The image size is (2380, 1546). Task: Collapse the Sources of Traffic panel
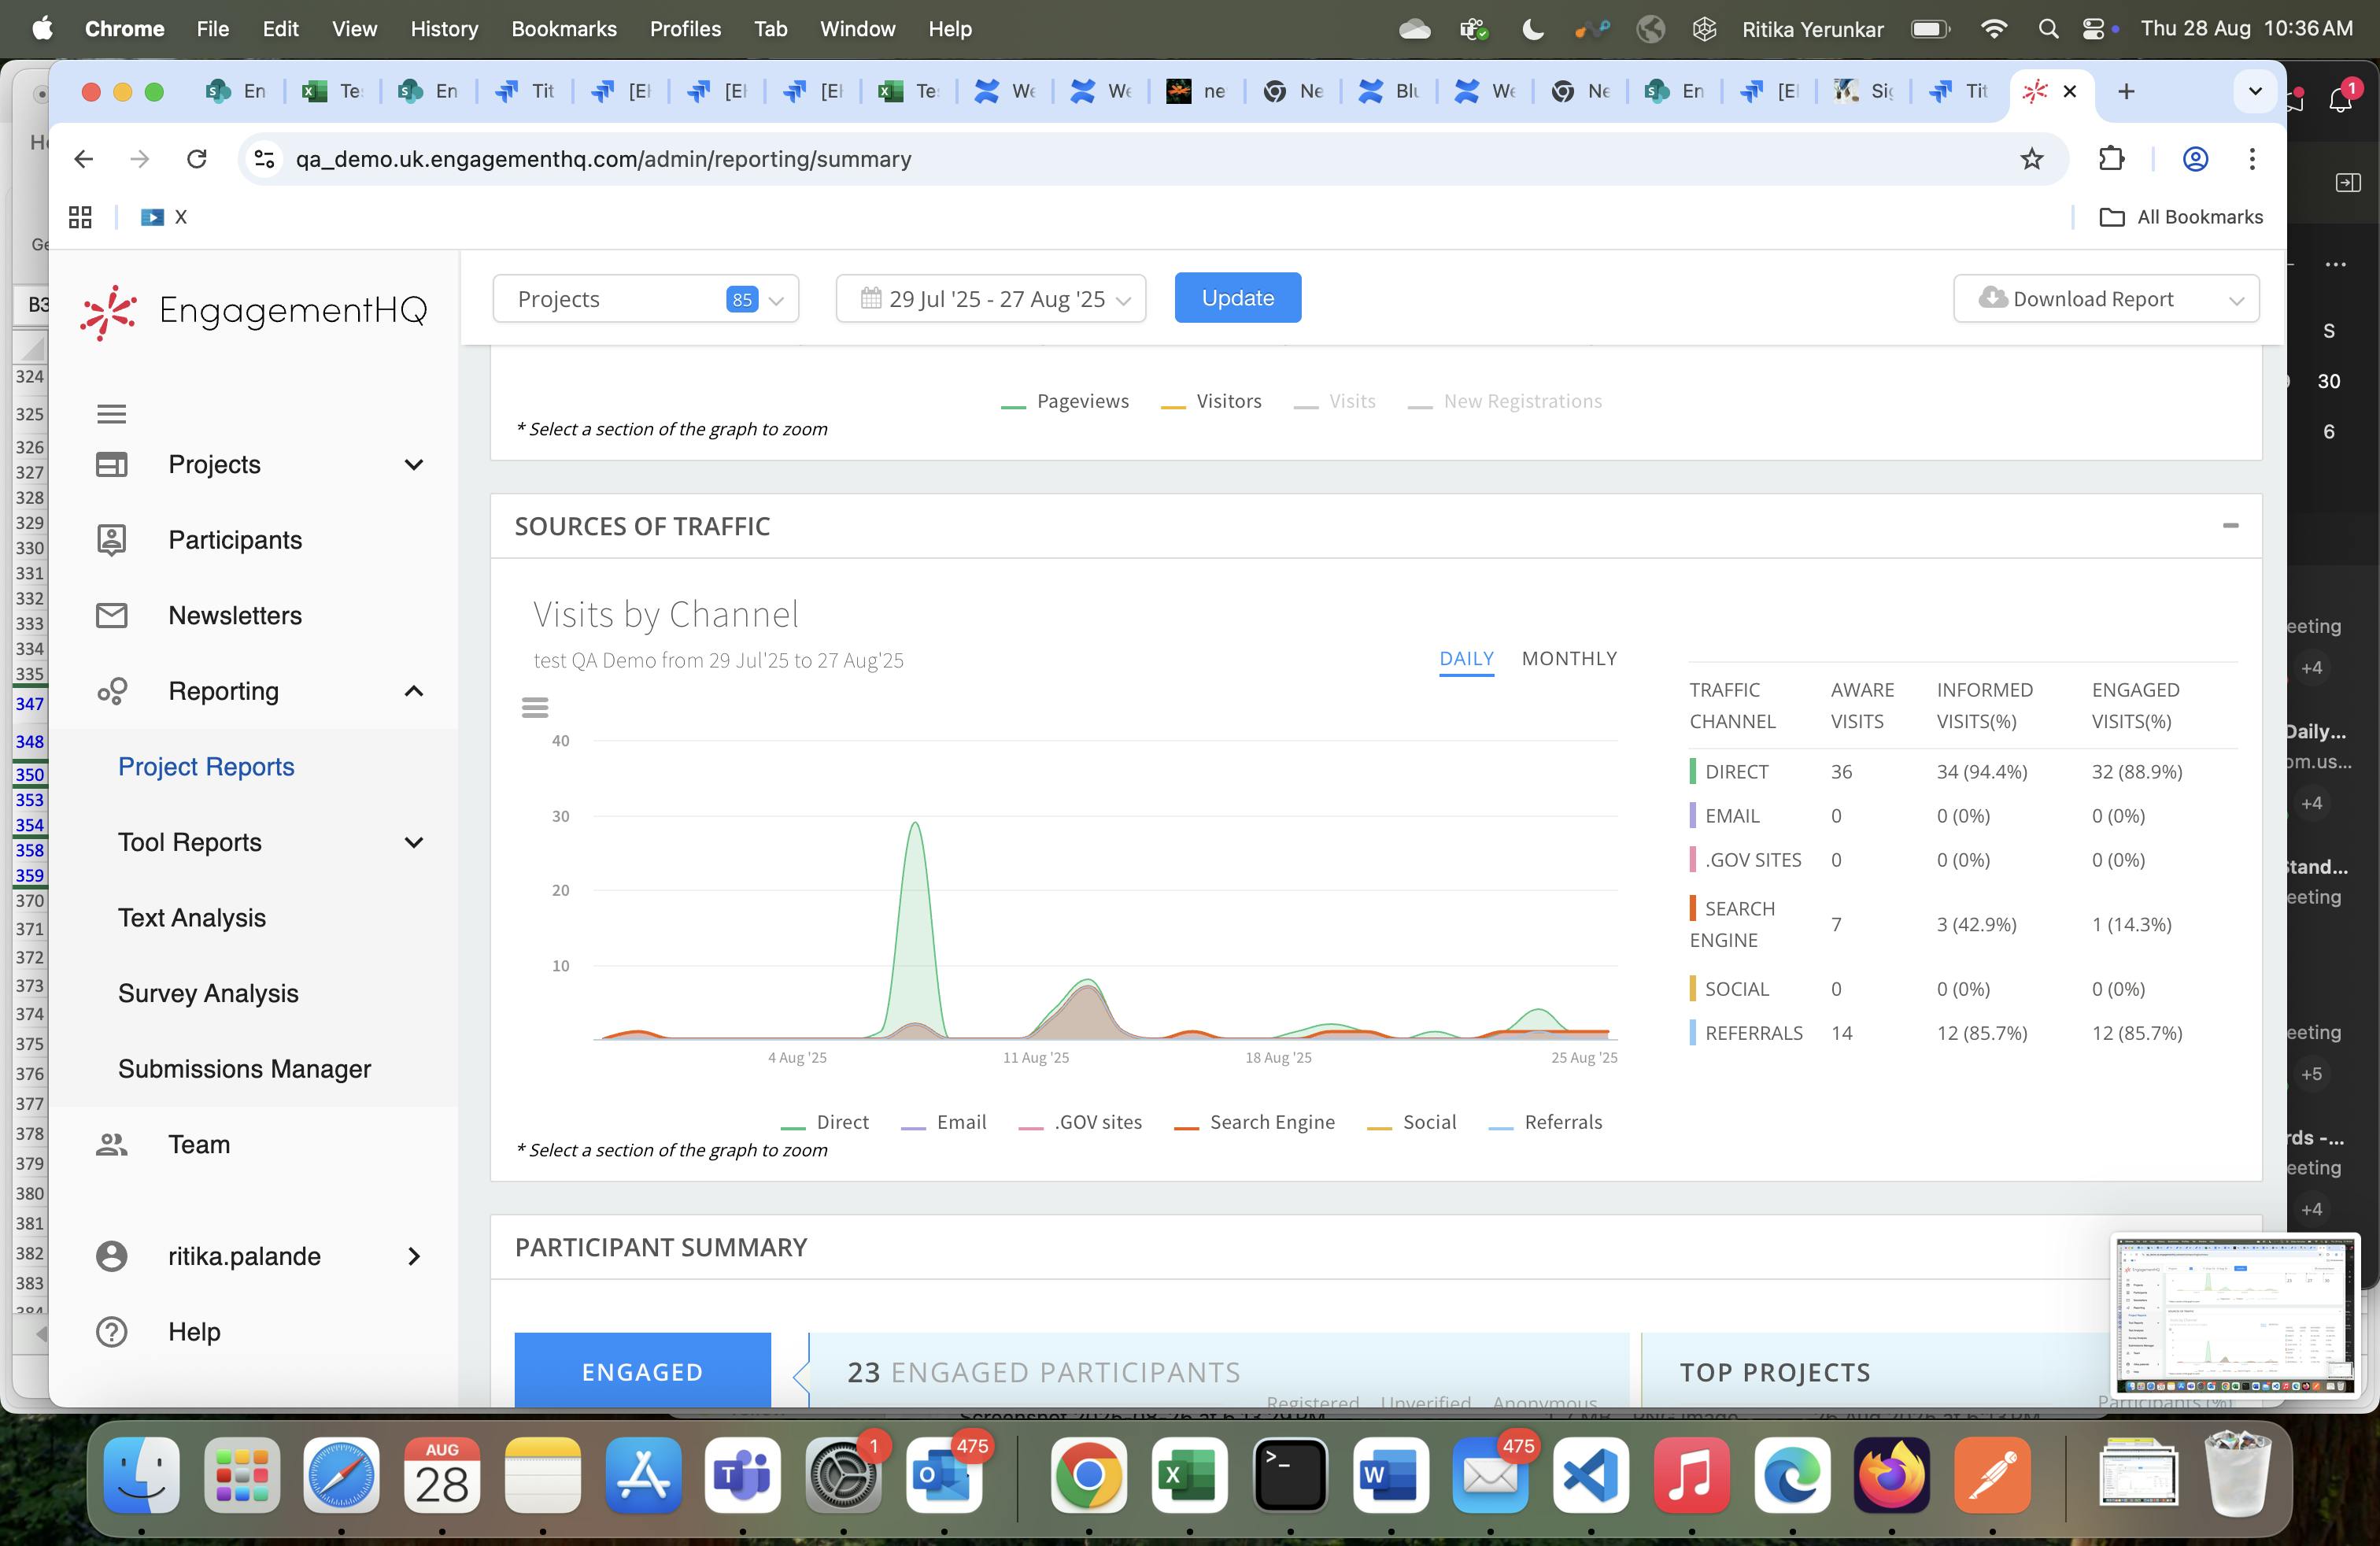(x=2230, y=525)
